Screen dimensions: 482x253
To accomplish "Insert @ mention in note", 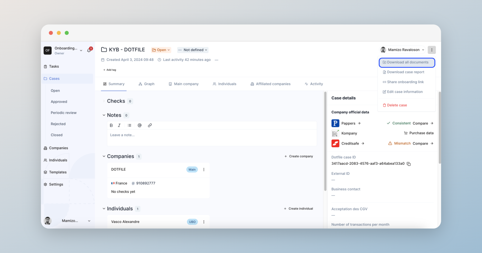I will tap(140, 125).
